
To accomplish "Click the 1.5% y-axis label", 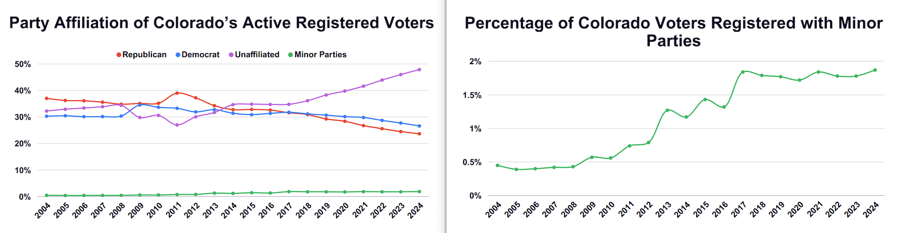I will (472, 95).
